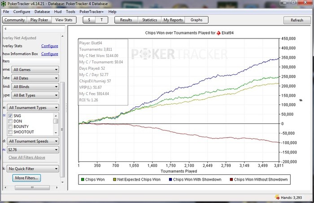Click the PokerTracker app icon in title bar
The image size is (314, 203).
click(4, 4)
